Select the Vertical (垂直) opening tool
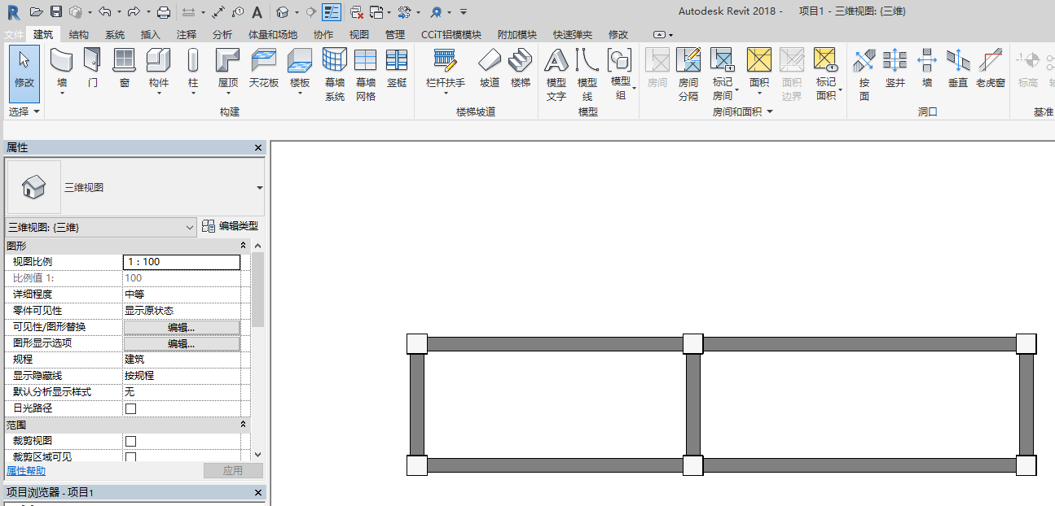1055x506 pixels. click(958, 68)
